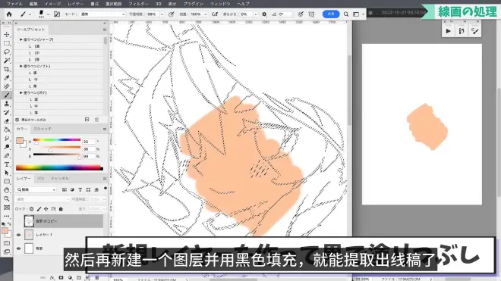Image resolution: width=501 pixels, height=281 pixels.
Task: Open the フィルター menu
Action: coord(138,4)
